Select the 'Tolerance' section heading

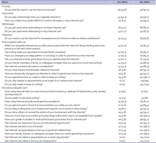point(7,35)
